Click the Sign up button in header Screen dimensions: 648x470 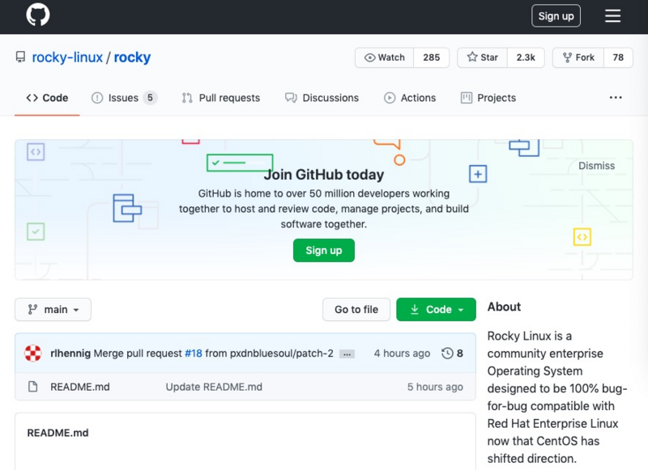[x=556, y=16]
